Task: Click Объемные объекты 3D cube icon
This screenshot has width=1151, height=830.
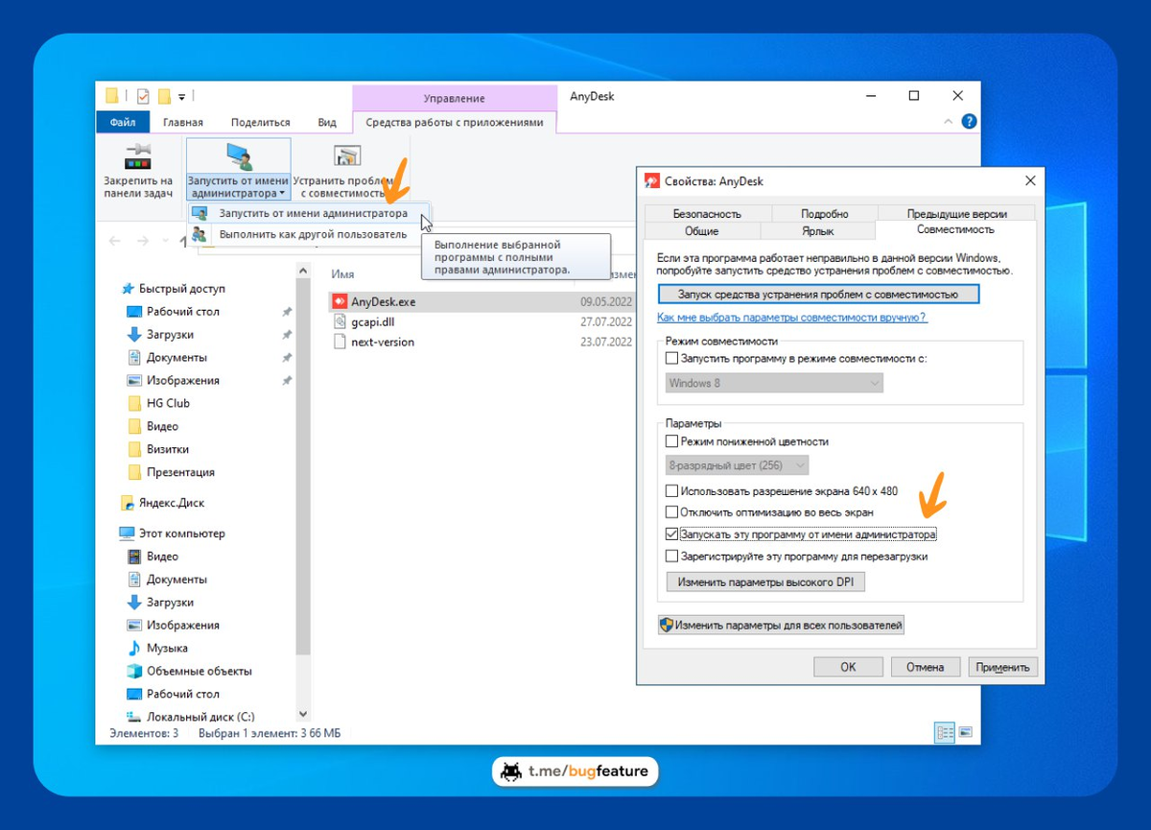Action: pos(134,671)
